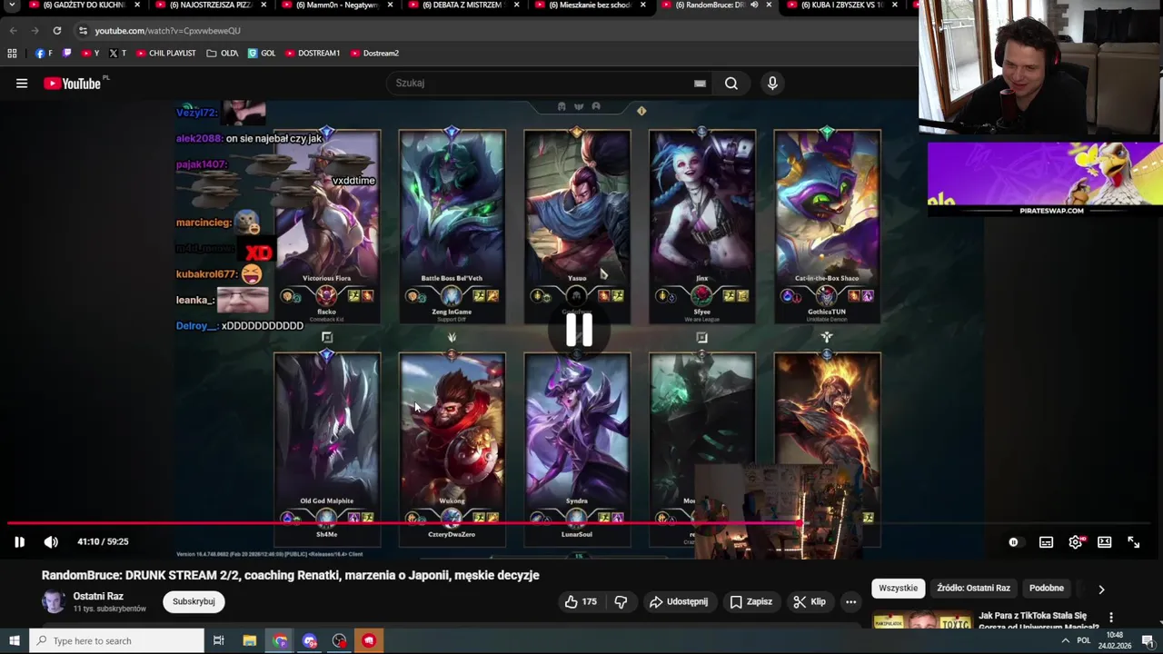The image size is (1163, 654).
Task: Open the notification center on taskbar
Action: (1148, 641)
